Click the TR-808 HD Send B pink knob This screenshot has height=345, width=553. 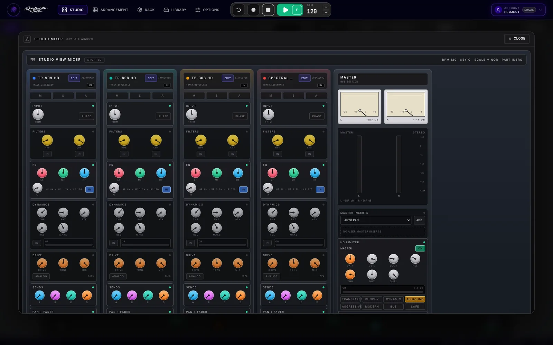tap(132, 295)
